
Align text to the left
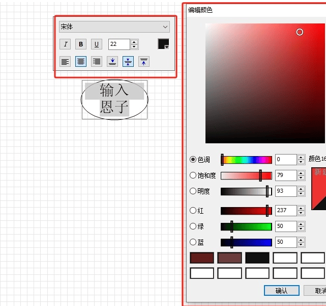(x=65, y=62)
